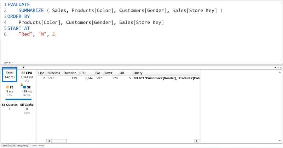Click the START AT keyword
Image resolution: width=283 pixels, height=148 pixels.
[18, 28]
